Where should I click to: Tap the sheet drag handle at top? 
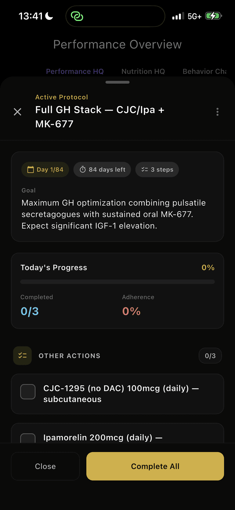tap(117, 82)
